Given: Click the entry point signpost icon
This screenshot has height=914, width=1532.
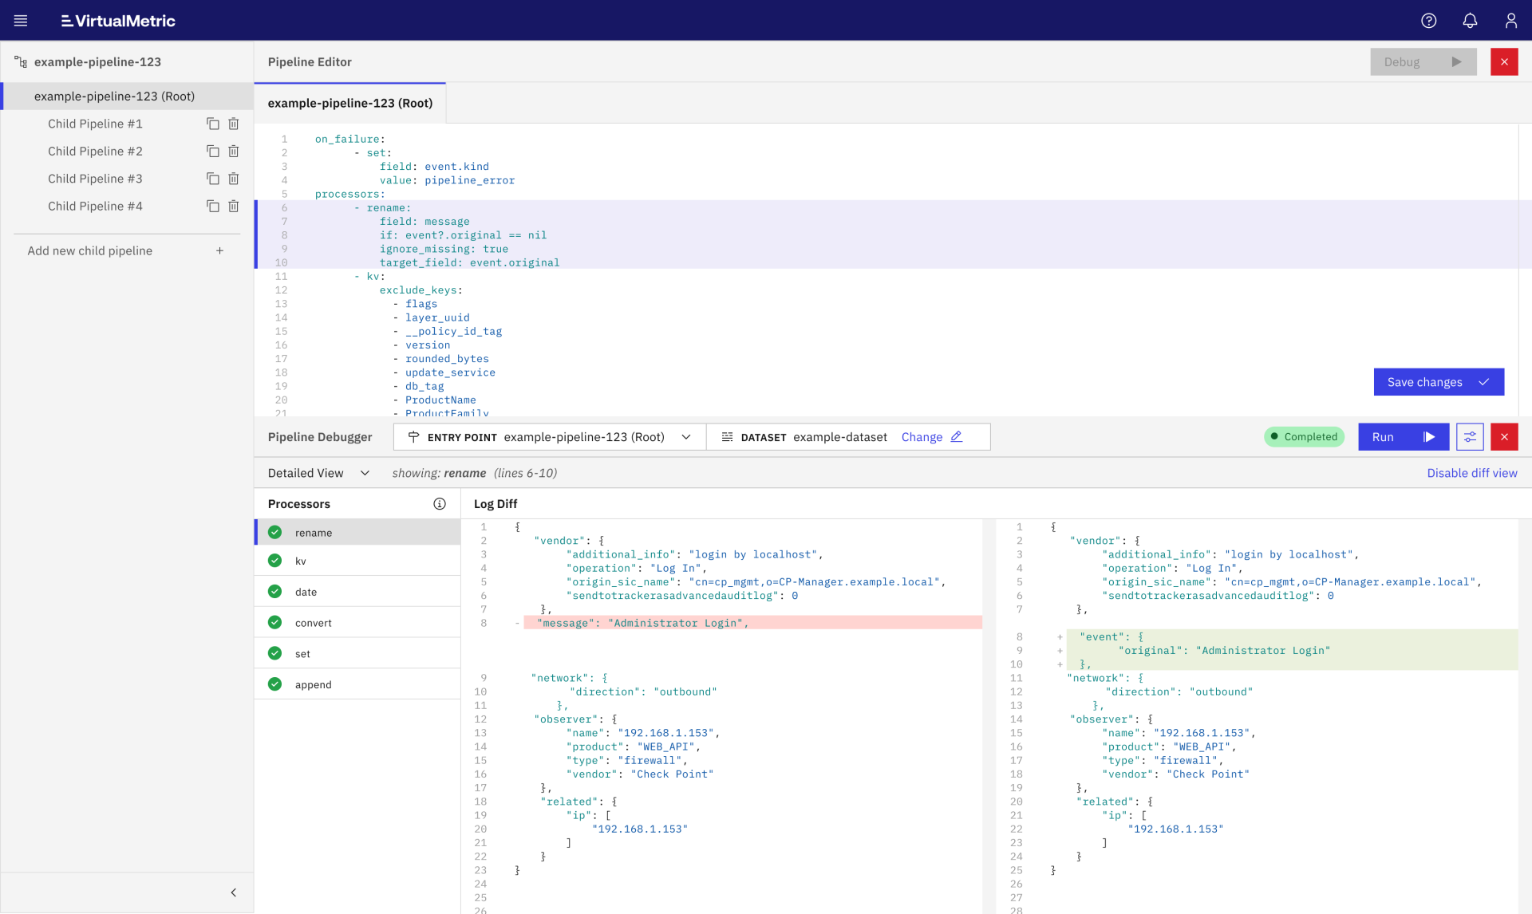Looking at the screenshot, I should [x=413, y=437].
